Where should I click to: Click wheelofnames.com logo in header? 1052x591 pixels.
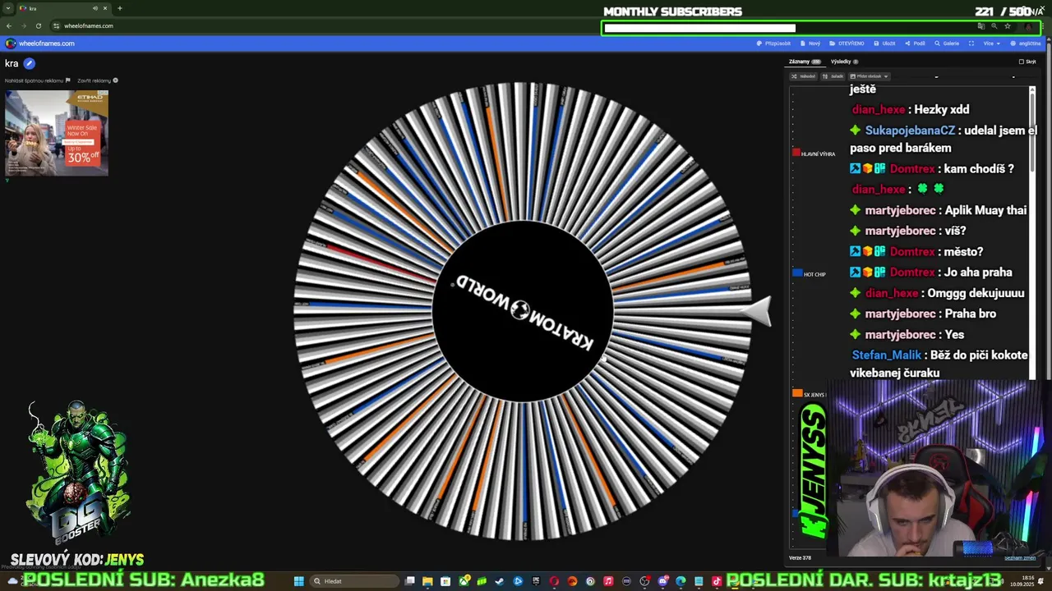point(40,44)
